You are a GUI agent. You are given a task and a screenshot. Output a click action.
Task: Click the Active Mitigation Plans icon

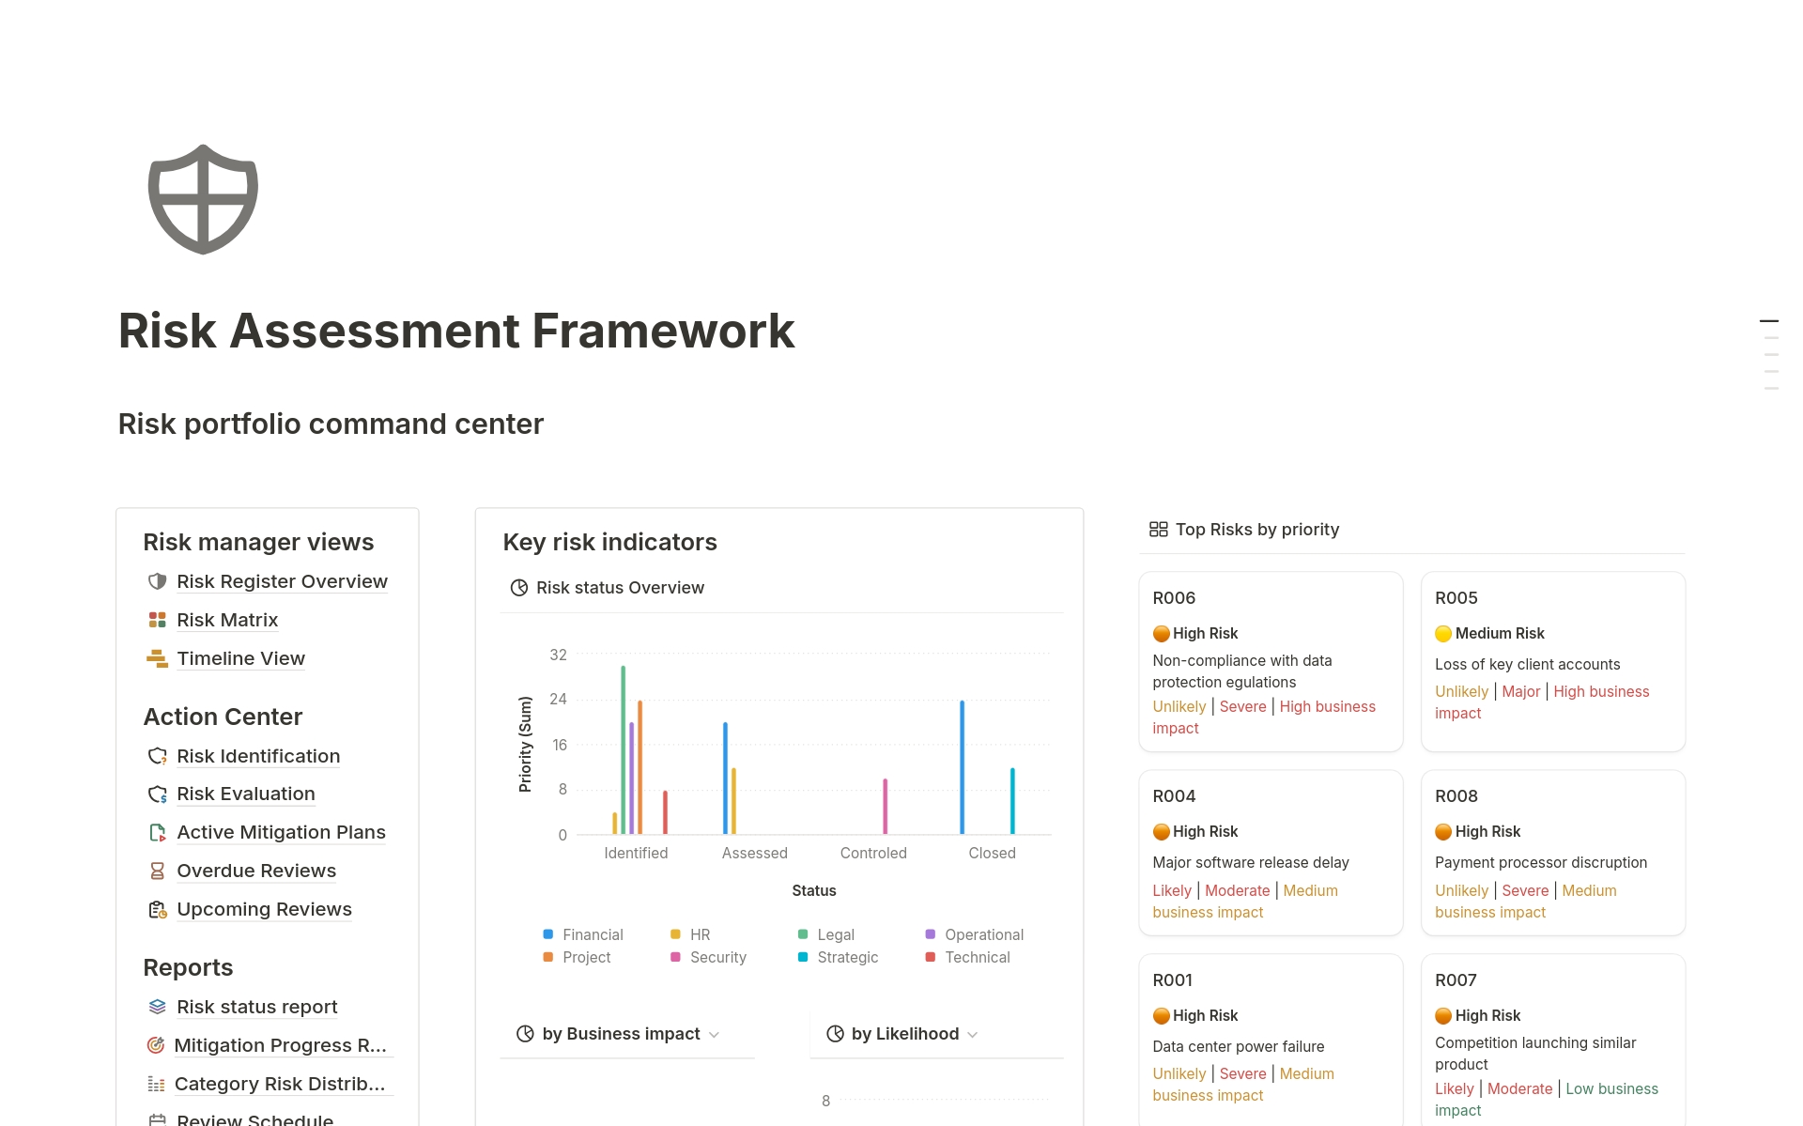tap(157, 833)
